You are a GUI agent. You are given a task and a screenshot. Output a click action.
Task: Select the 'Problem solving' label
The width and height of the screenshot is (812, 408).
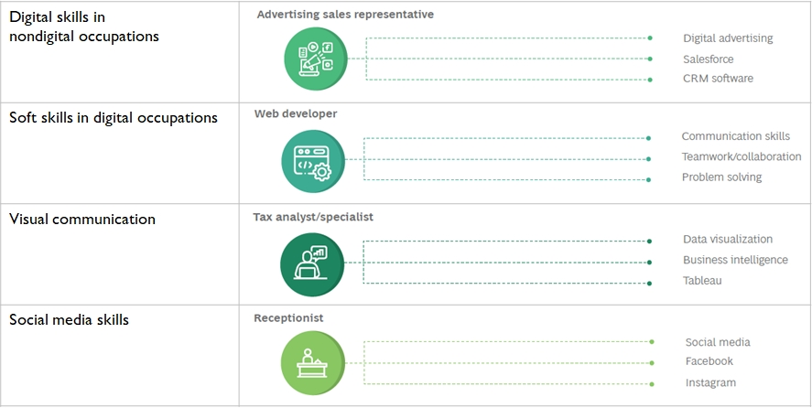click(721, 177)
